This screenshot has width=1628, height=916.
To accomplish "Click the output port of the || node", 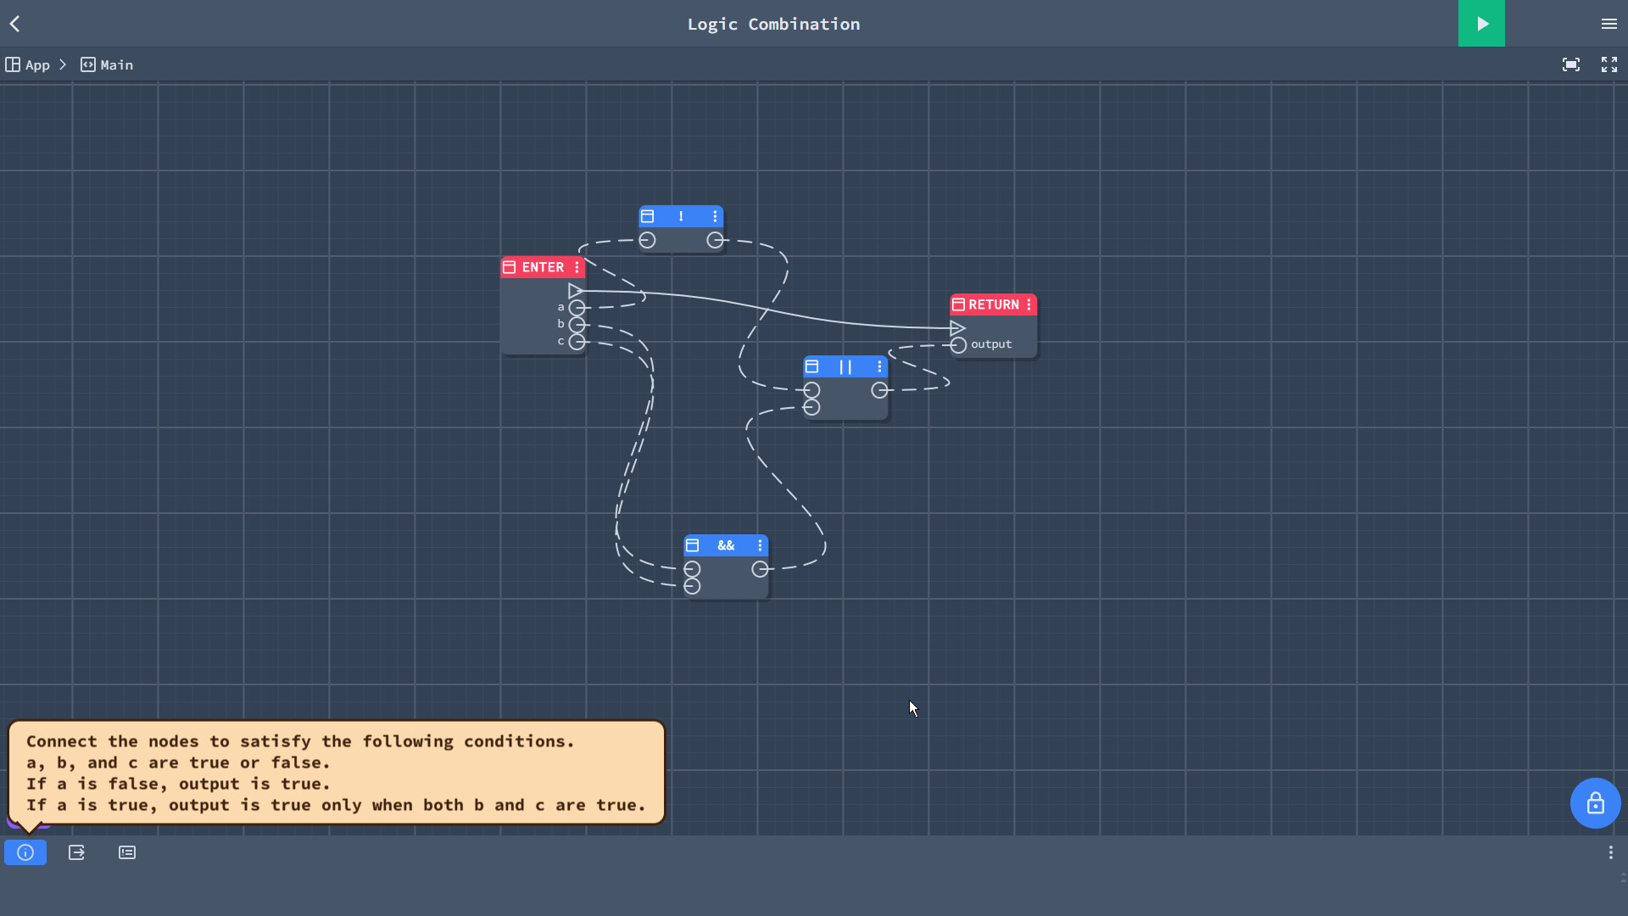I will 879,390.
